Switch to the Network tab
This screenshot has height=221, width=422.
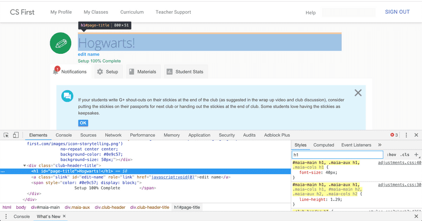tap(113, 135)
